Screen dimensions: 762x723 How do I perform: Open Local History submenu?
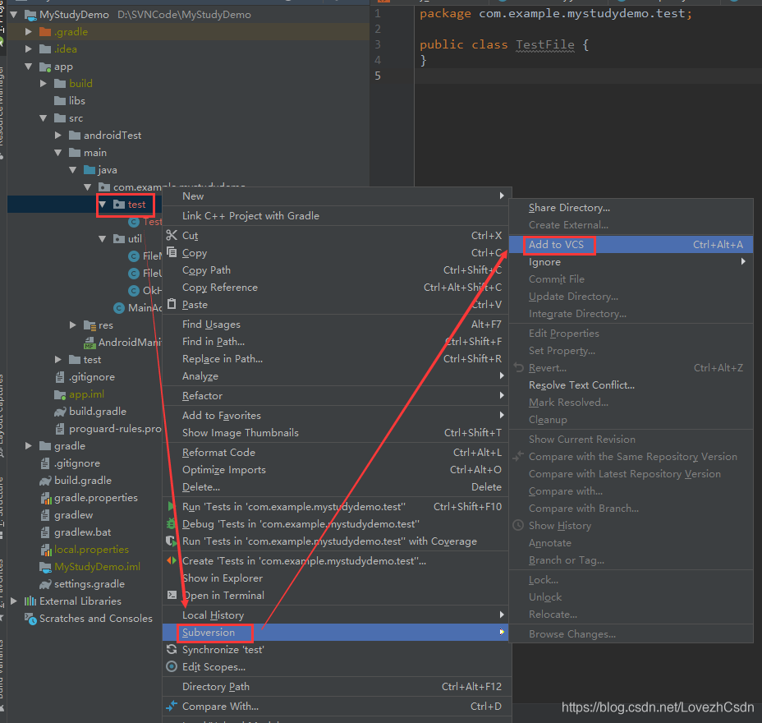337,615
